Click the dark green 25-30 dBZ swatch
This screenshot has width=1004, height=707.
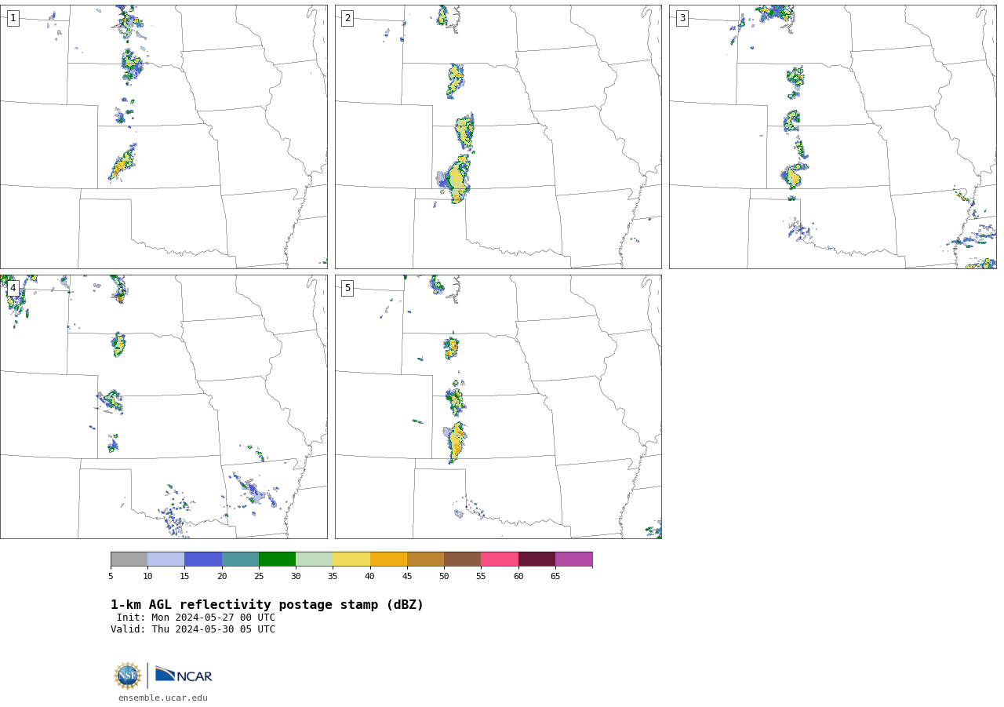coord(277,559)
